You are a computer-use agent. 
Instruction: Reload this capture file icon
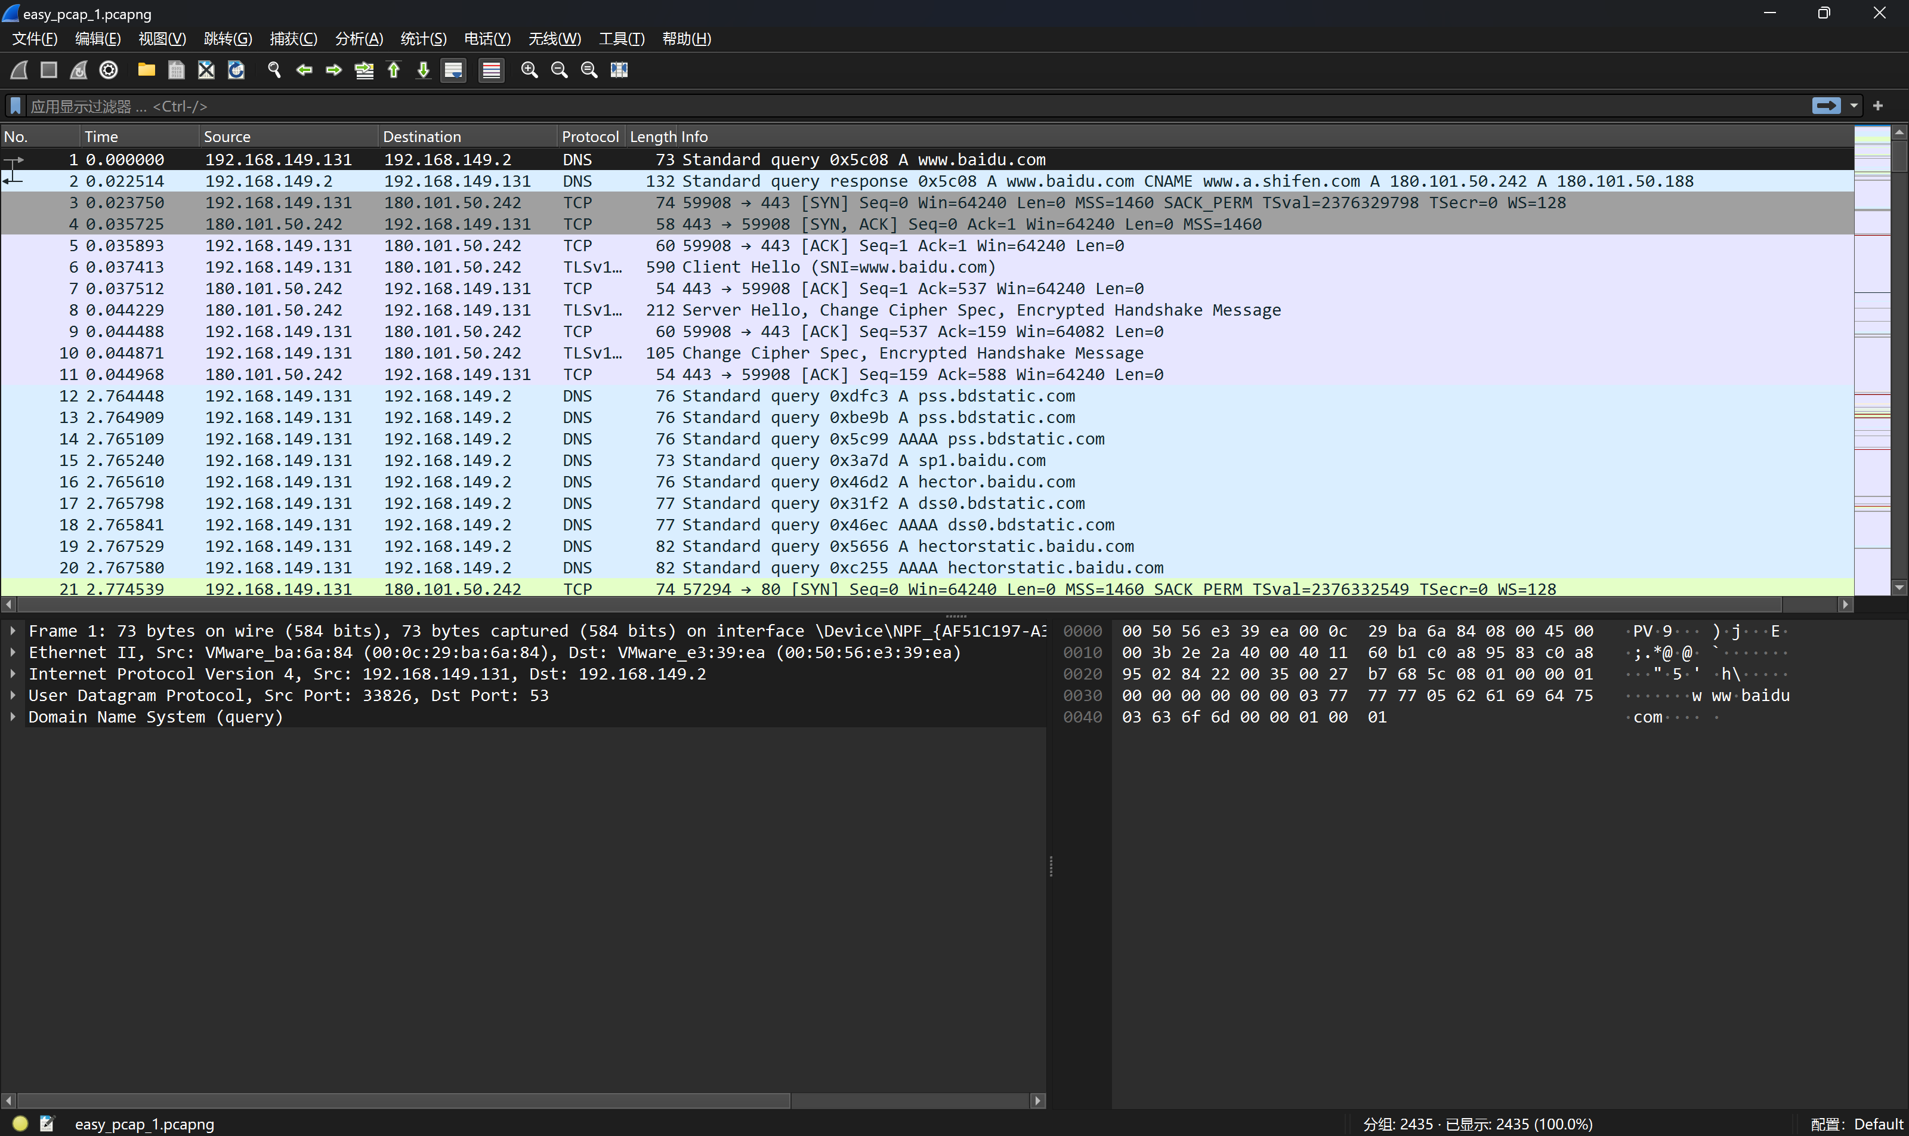click(236, 70)
